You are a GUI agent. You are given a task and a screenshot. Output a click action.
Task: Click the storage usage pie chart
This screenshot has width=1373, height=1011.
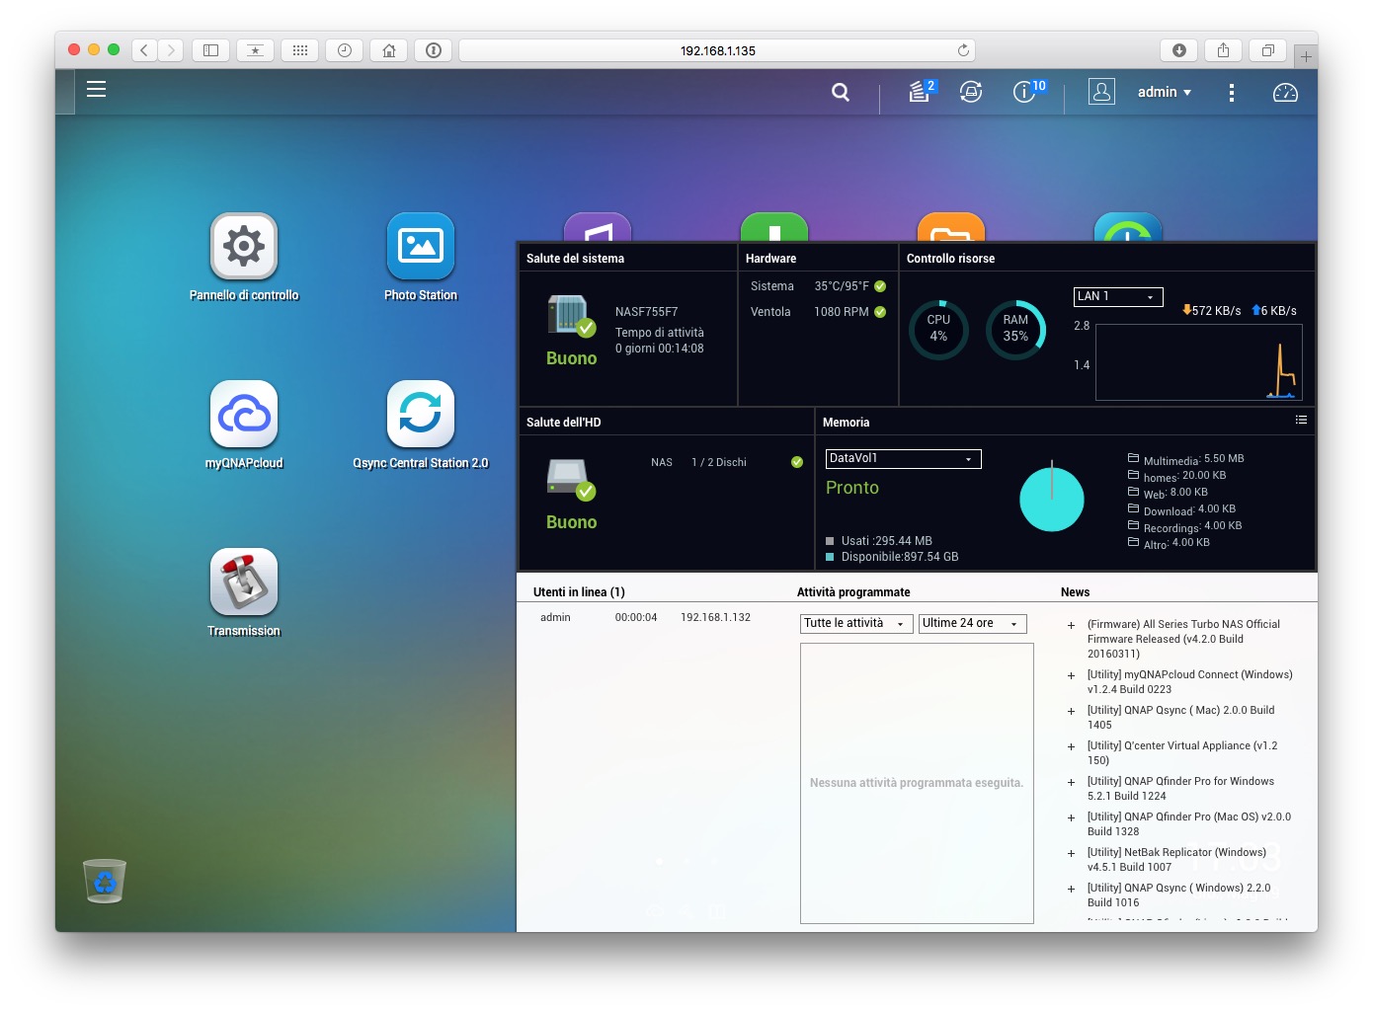click(x=1052, y=499)
